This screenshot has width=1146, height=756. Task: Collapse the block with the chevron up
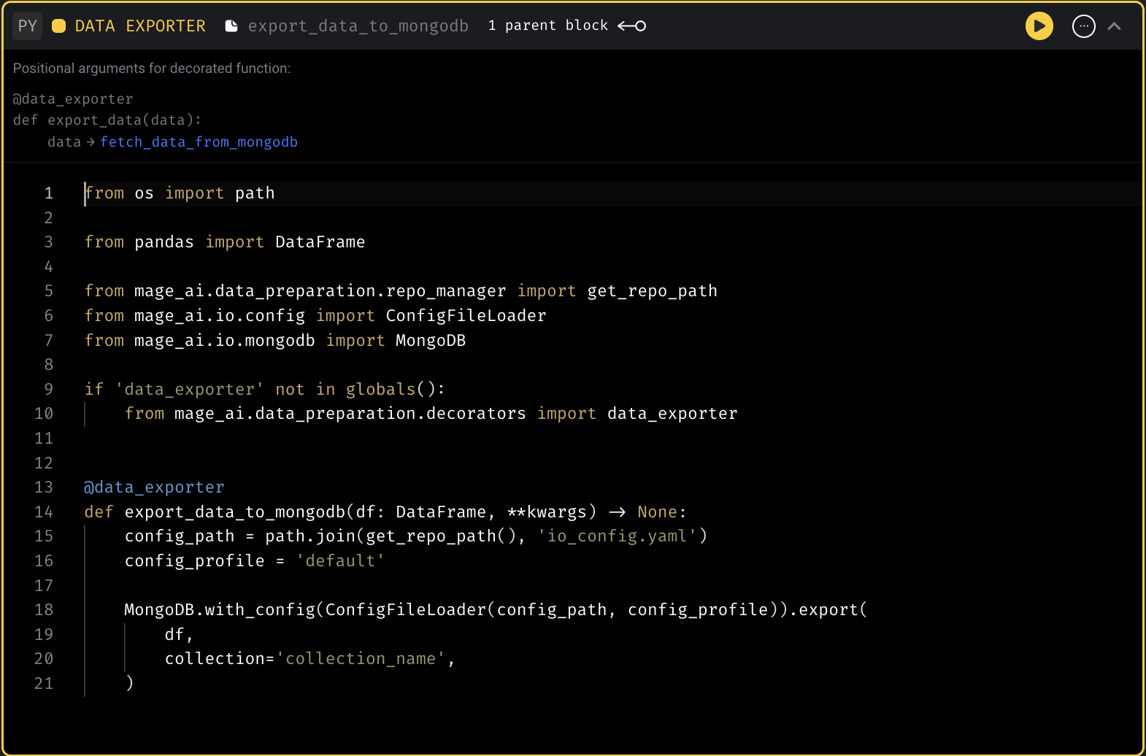1115,26
